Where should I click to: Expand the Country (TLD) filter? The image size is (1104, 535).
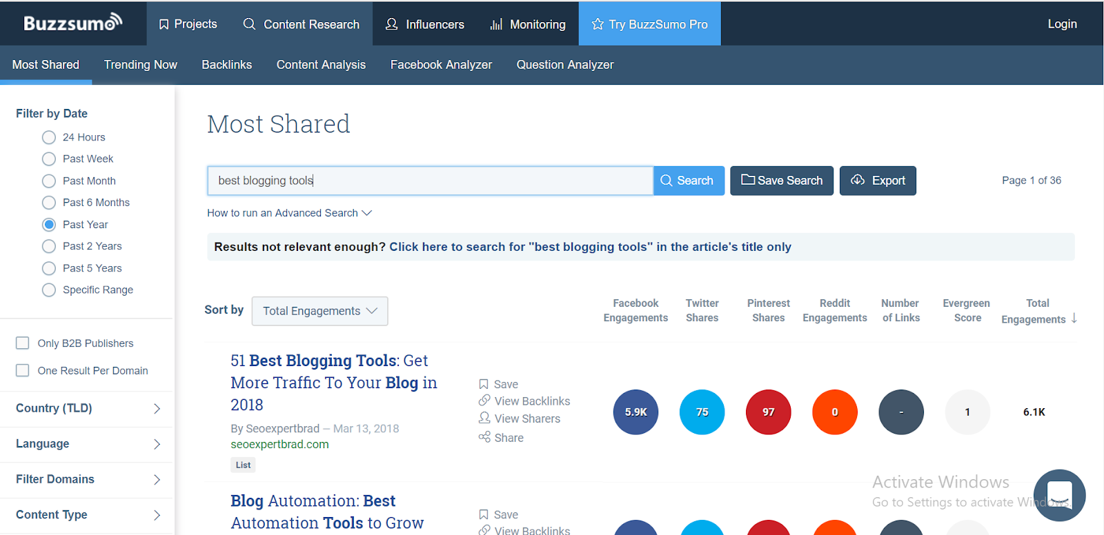[87, 408]
